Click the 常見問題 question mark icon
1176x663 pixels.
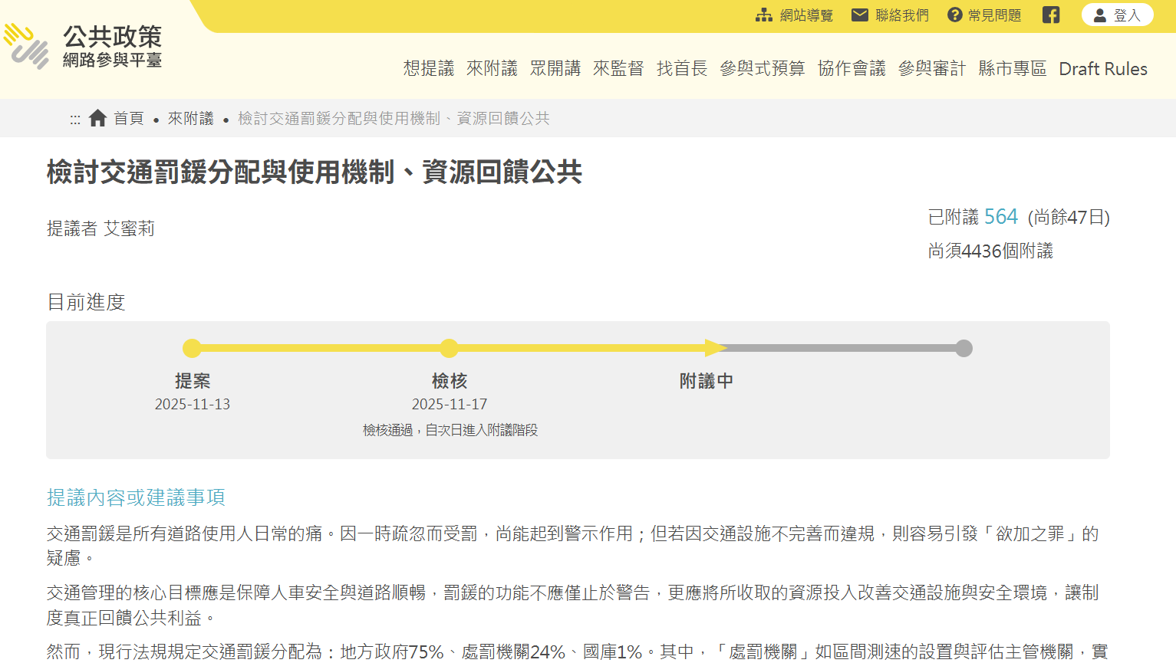pos(954,14)
